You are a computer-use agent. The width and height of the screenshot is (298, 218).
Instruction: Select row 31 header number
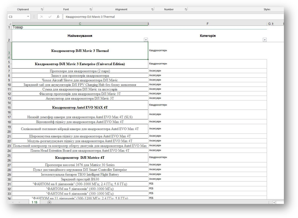tap(9, 184)
